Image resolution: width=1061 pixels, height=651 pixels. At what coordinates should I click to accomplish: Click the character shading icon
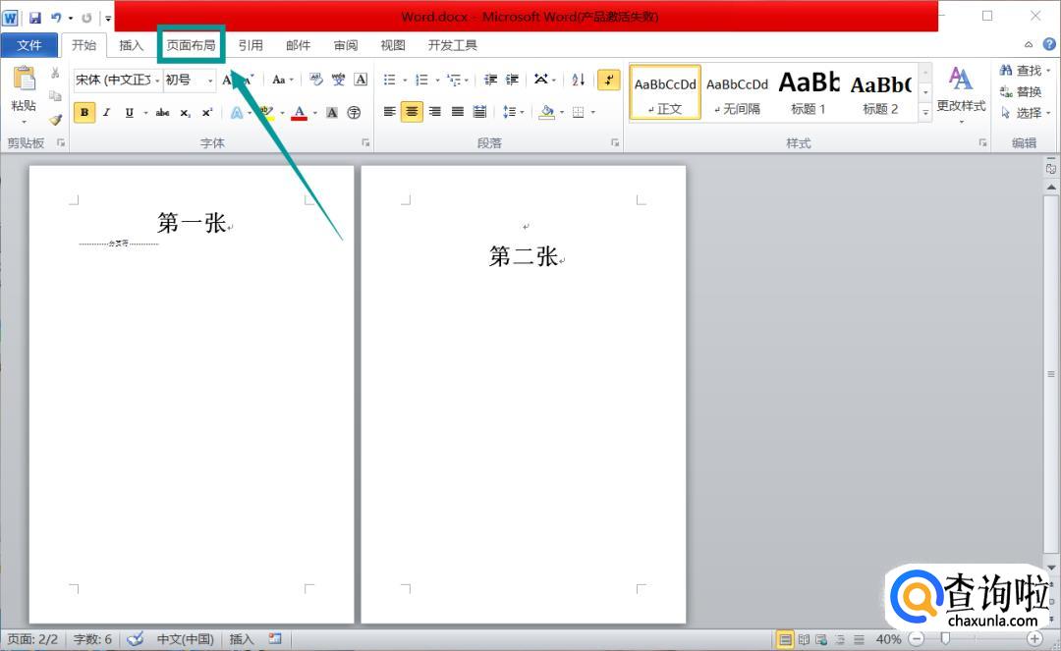(332, 112)
